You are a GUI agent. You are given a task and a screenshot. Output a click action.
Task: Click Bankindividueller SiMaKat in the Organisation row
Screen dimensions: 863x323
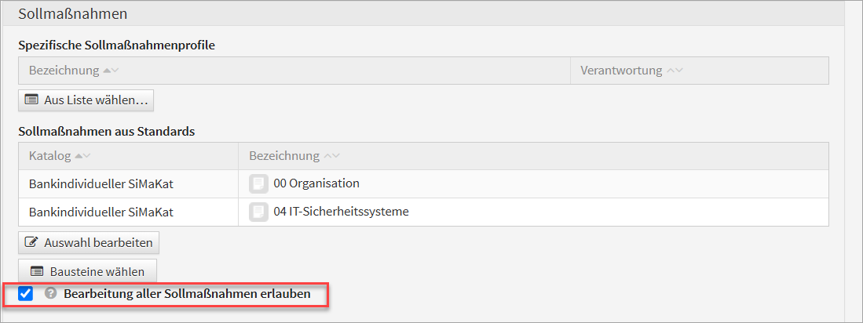tap(101, 183)
